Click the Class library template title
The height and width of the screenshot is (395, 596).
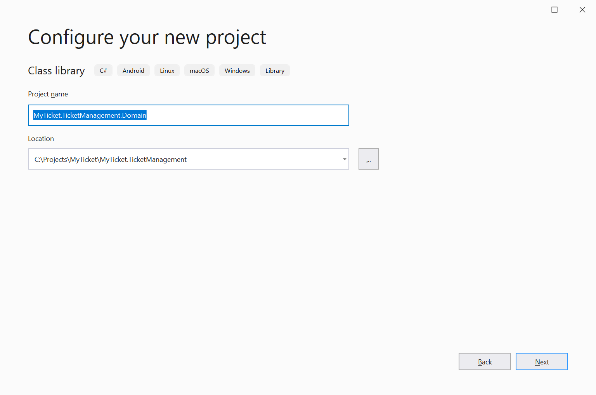pos(56,71)
